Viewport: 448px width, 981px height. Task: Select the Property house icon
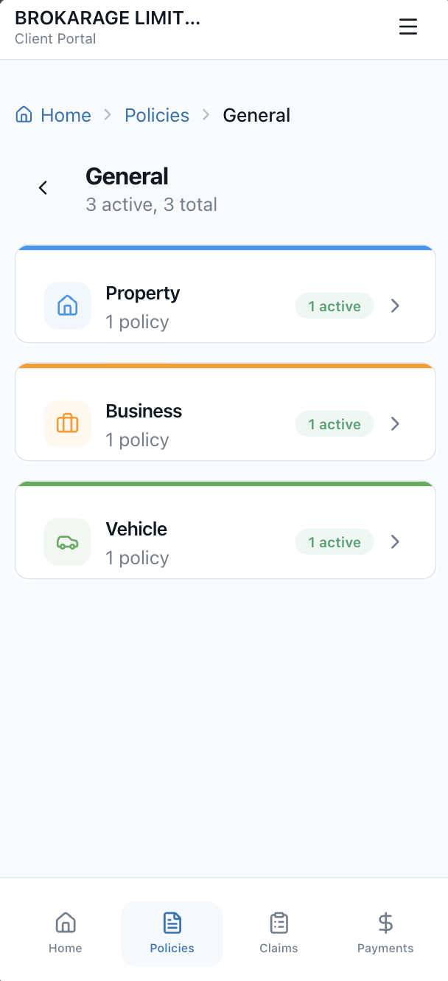coord(67,305)
